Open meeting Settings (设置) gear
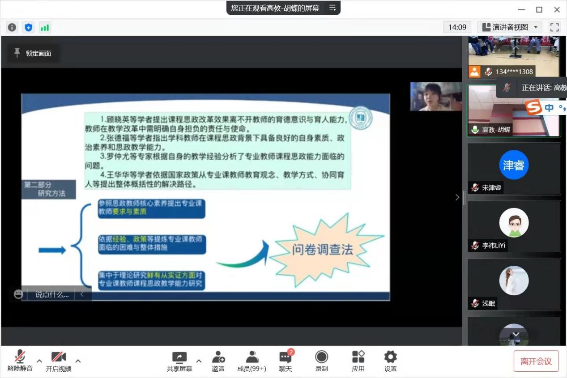The width and height of the screenshot is (567, 378). click(390, 361)
